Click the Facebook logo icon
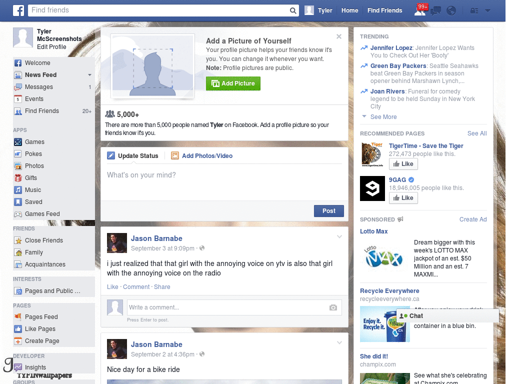The image size is (512, 384). tap(18, 10)
